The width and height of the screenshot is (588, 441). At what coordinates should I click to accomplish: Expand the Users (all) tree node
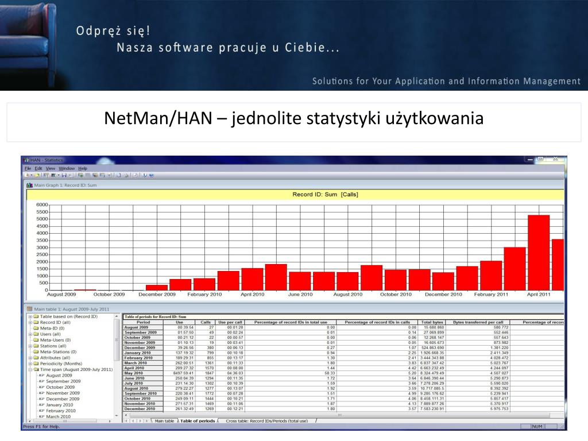[x=30, y=334]
